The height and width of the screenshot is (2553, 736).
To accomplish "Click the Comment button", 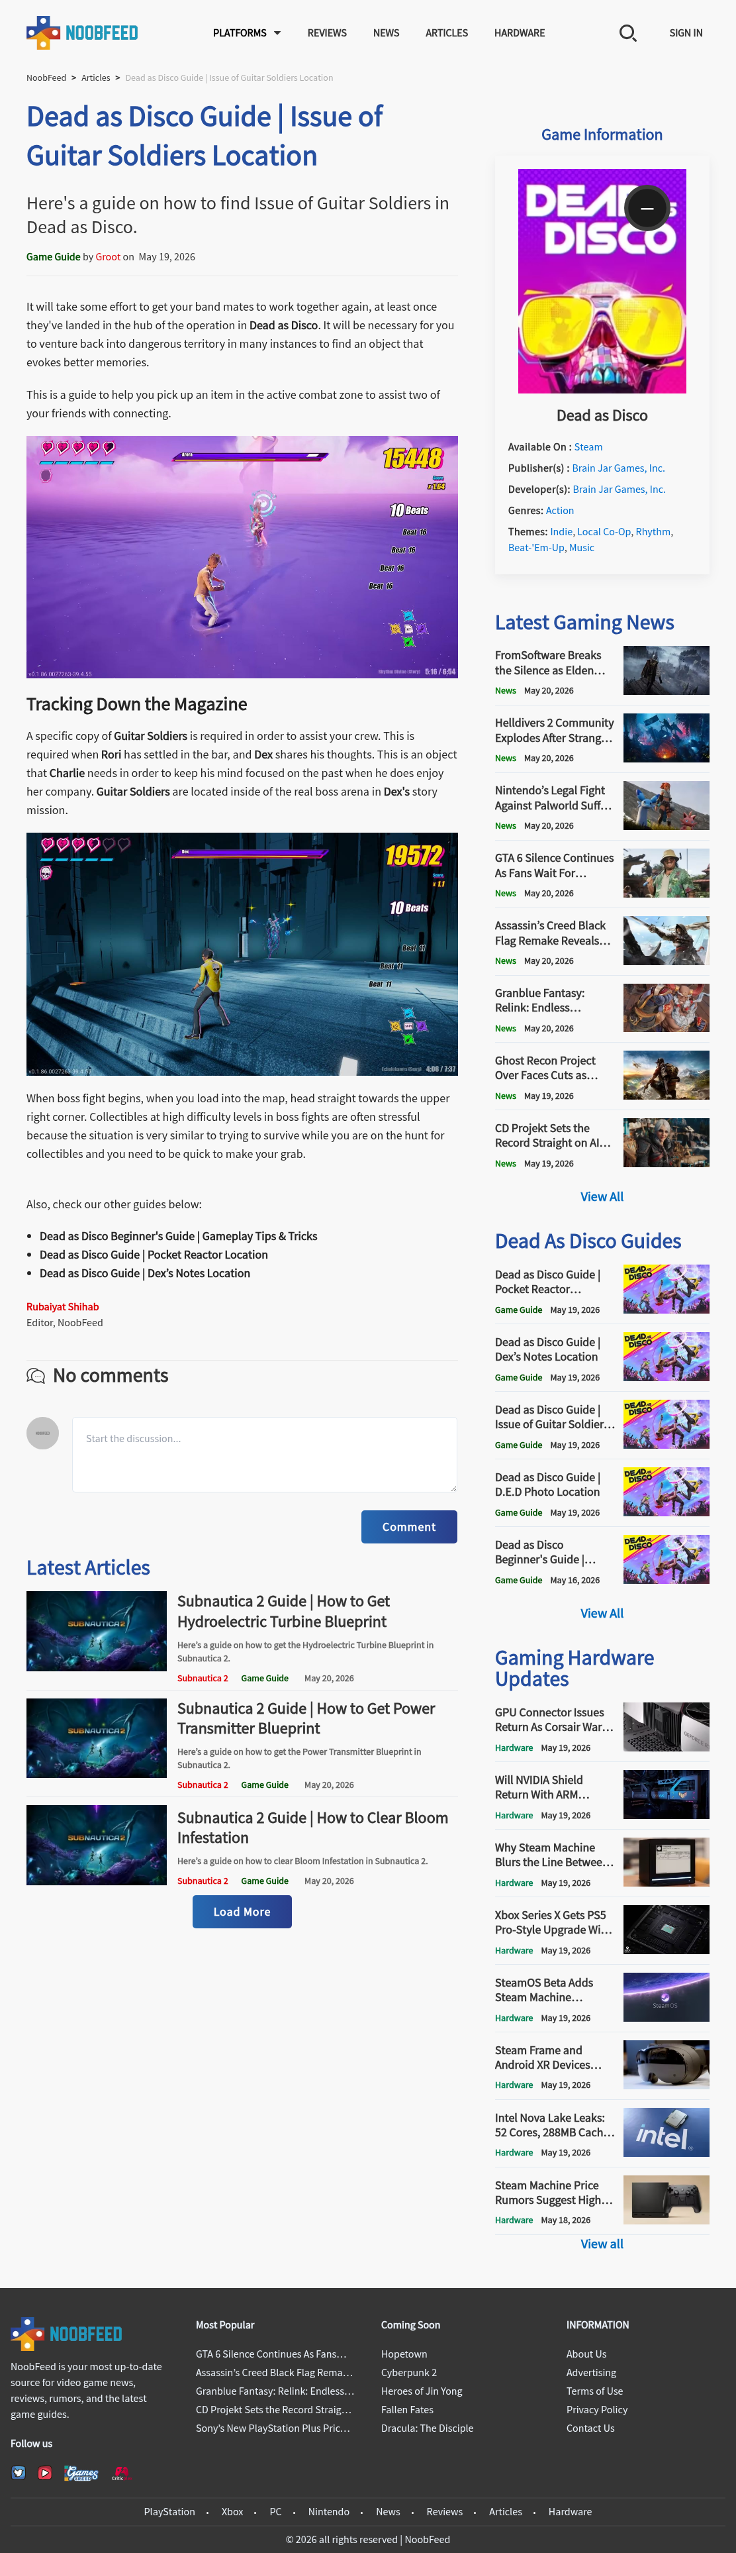I will [x=409, y=1526].
